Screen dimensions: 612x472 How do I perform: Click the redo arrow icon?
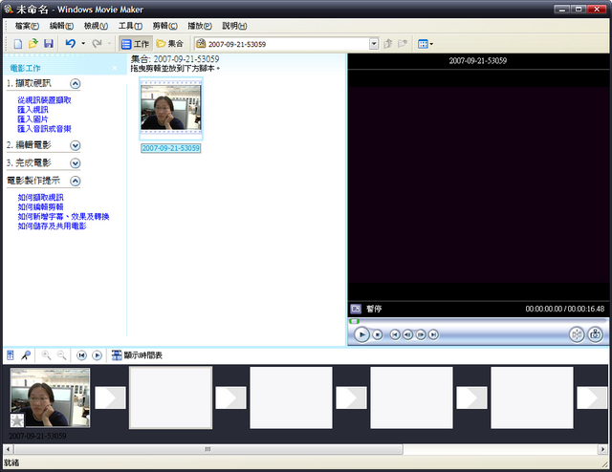[x=97, y=44]
